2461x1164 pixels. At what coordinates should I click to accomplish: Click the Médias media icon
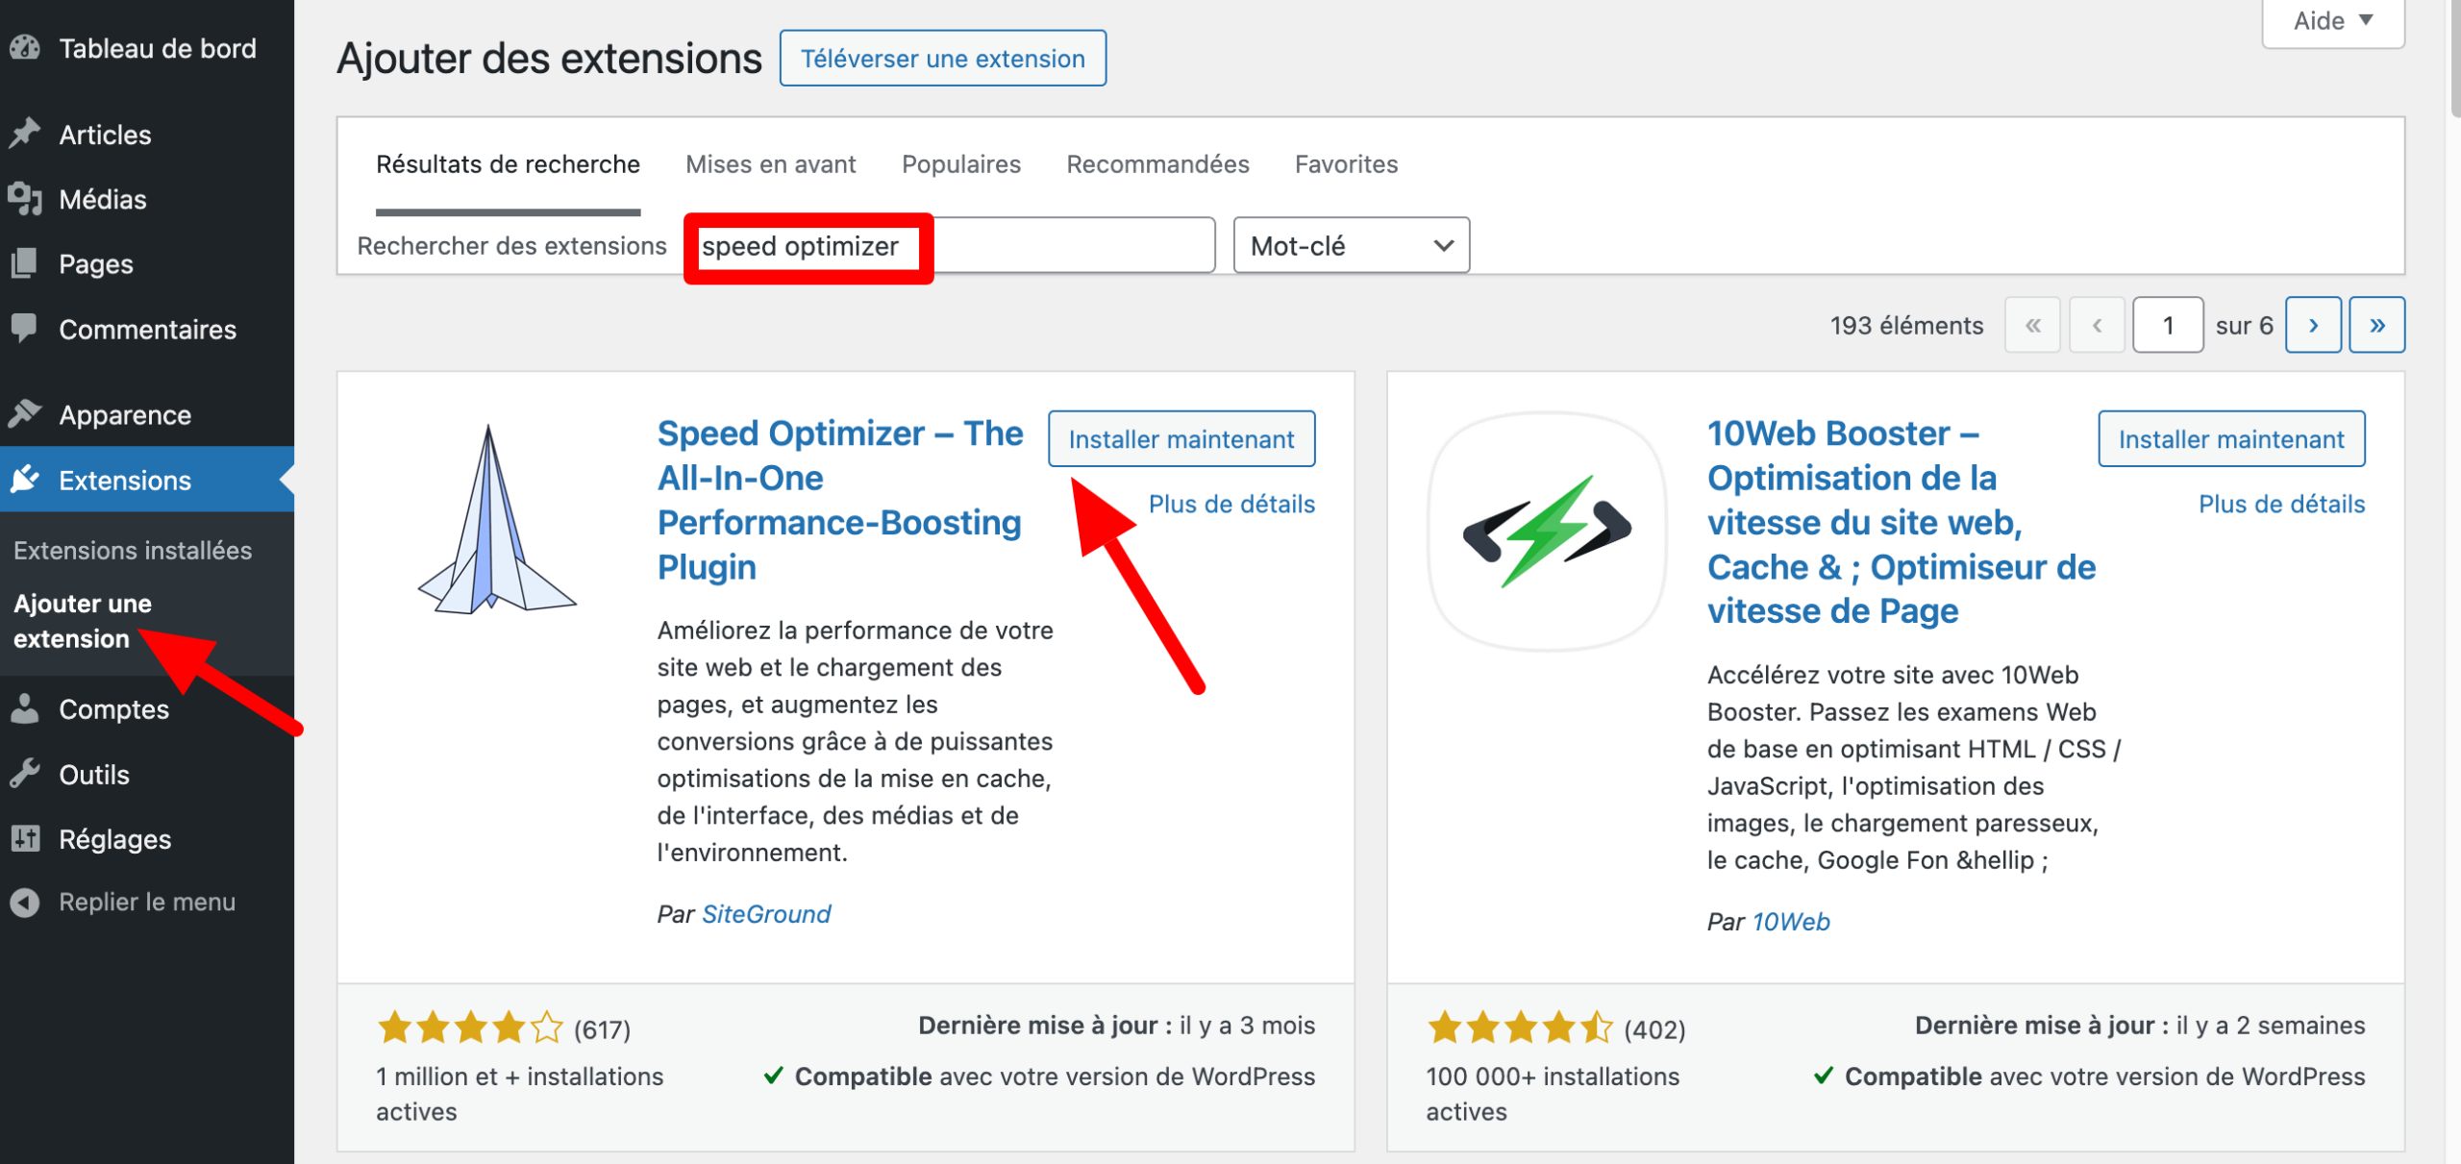(x=25, y=199)
